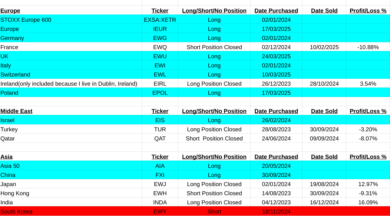Screen dimensions: 390x216
Task: Select the EWY ticker cell
Action: pyautogui.click(x=160, y=212)
